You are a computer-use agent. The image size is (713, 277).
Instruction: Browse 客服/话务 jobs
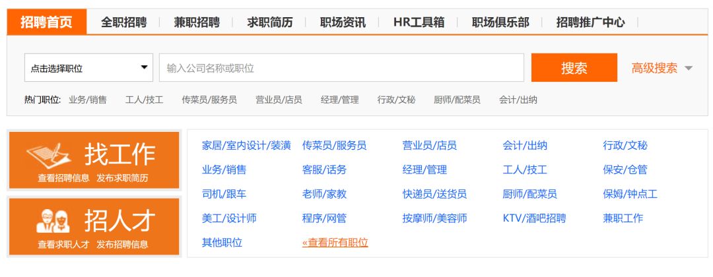click(x=324, y=170)
